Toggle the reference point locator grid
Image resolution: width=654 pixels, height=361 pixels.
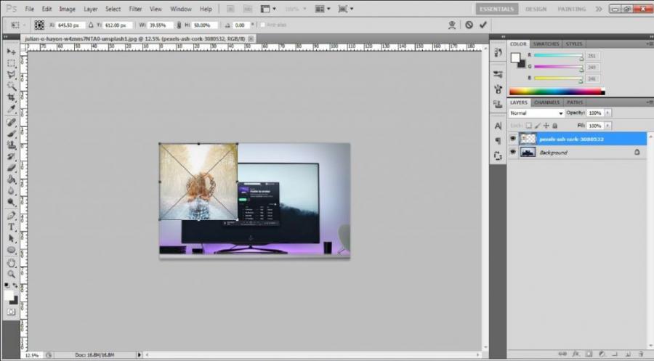(39, 25)
